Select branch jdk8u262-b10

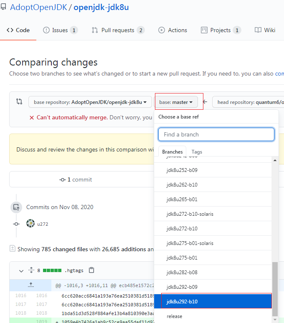coord(213,184)
